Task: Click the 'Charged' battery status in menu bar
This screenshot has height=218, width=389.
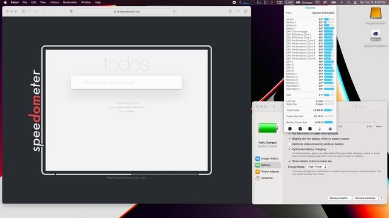Action: 307,2
